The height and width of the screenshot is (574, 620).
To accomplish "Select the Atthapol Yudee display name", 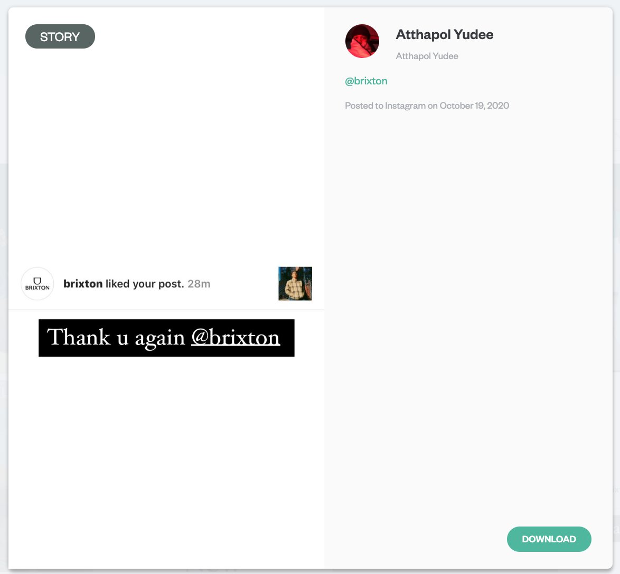I will click(x=444, y=34).
